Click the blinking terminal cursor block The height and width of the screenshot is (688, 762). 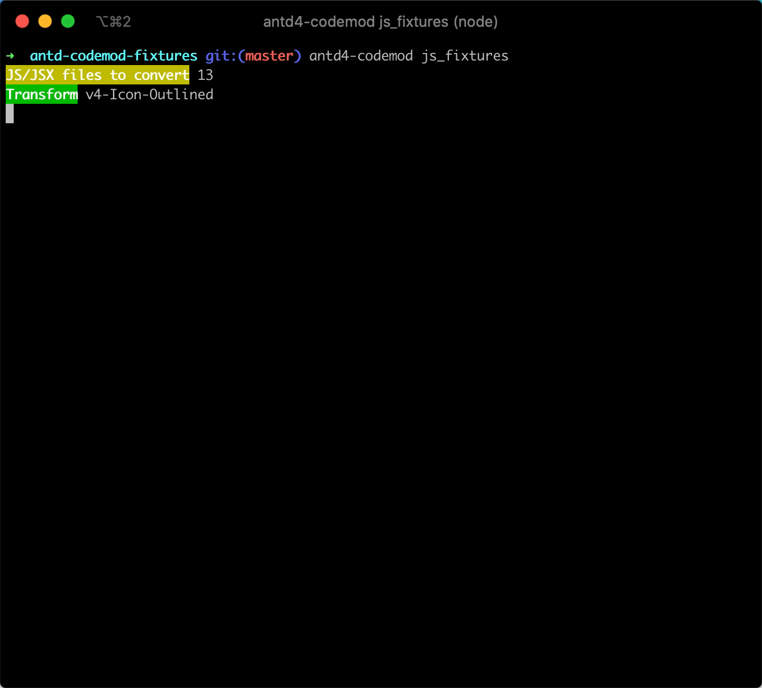(10, 114)
